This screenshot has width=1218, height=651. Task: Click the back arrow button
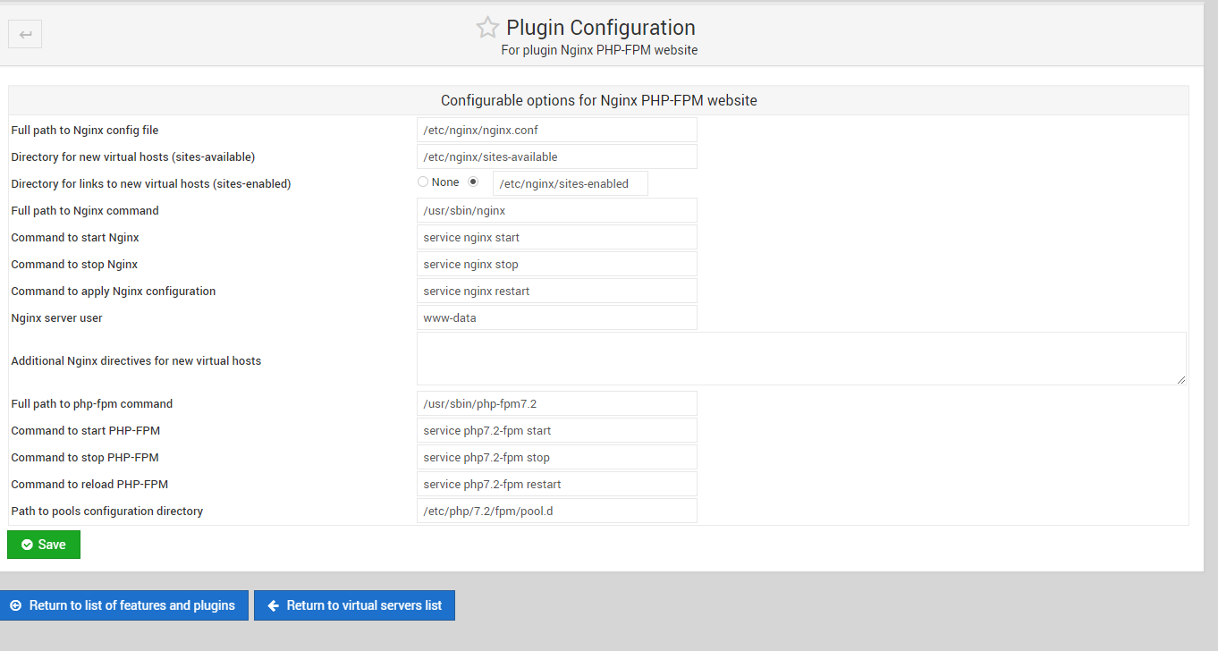(25, 35)
